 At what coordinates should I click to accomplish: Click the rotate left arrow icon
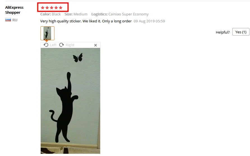pos(46,45)
